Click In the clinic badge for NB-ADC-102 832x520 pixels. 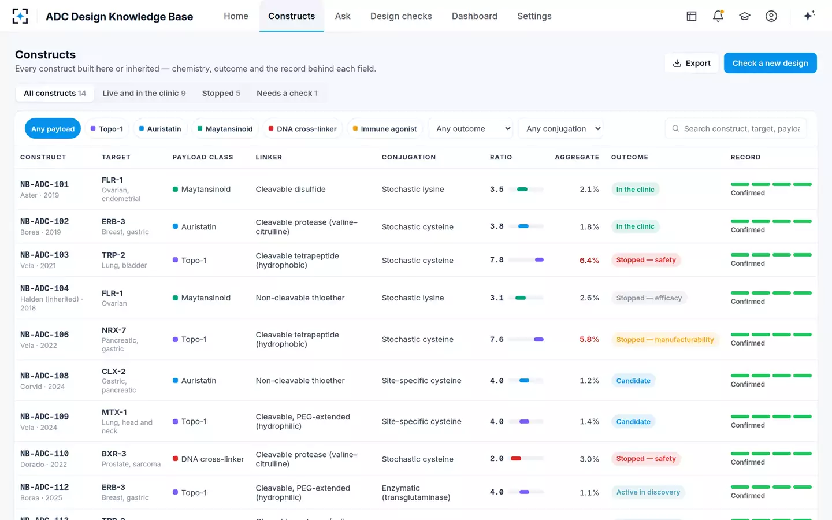point(635,226)
